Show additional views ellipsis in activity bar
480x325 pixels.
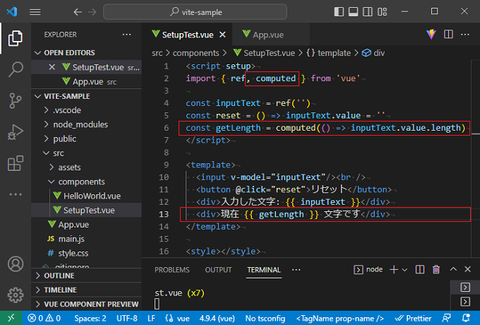[x=16, y=194]
